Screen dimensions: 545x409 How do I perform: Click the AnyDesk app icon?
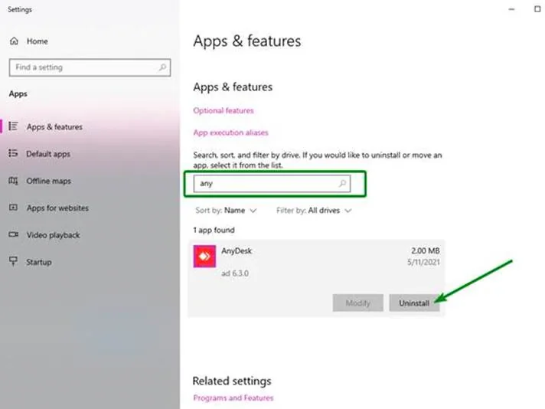coord(204,257)
